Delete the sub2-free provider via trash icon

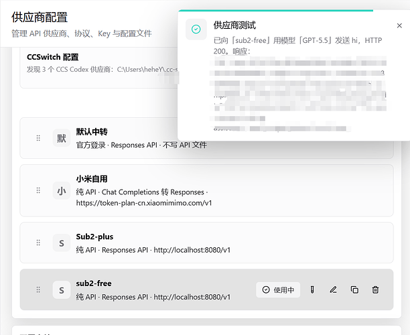click(375, 289)
